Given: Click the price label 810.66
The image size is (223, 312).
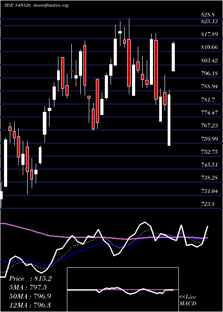Looking at the screenshot, I should [209, 47].
